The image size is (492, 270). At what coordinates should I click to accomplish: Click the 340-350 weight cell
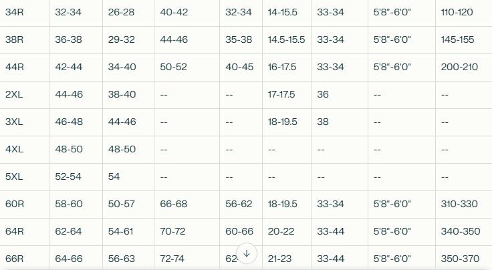[461, 231]
